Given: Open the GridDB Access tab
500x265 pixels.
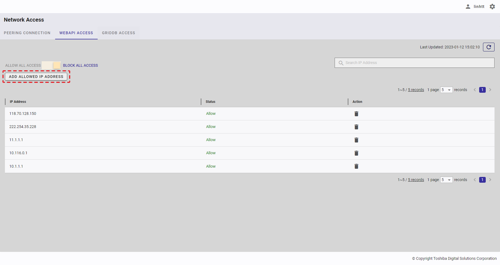Looking at the screenshot, I should click(118, 33).
